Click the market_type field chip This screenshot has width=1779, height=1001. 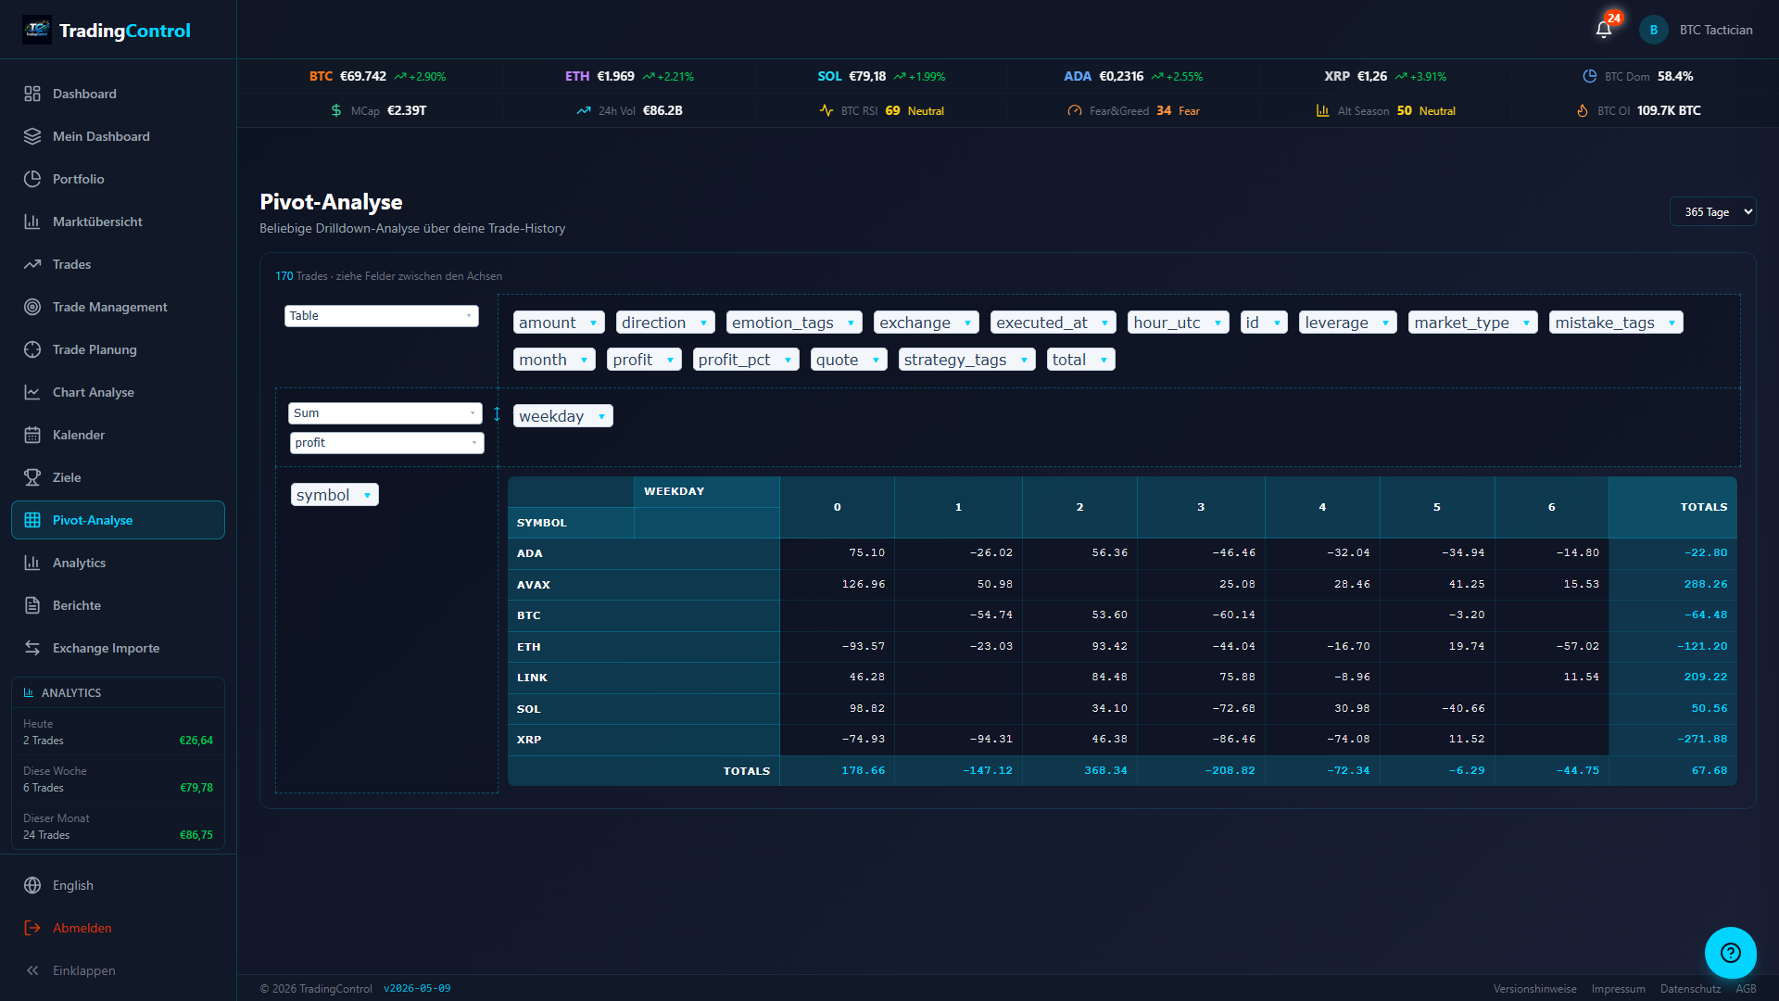click(1472, 323)
